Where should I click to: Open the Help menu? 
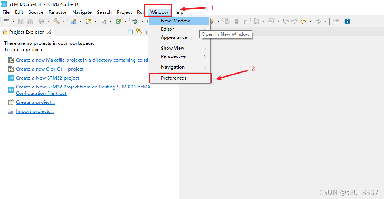click(x=178, y=12)
